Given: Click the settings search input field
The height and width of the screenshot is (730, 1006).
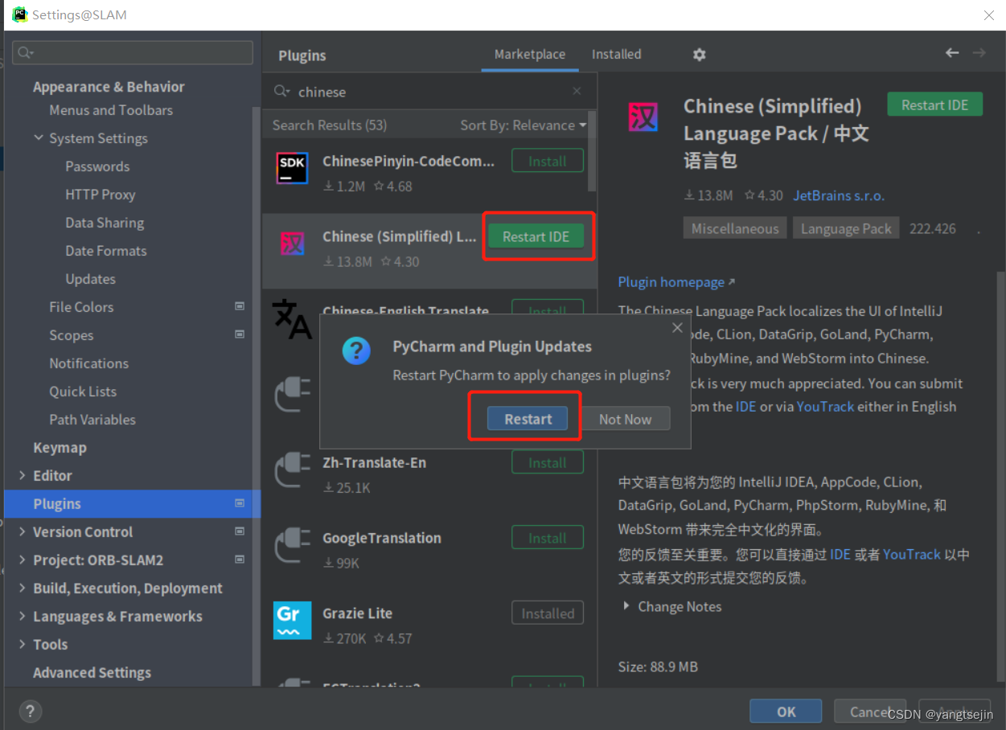Looking at the screenshot, I should click(x=133, y=53).
